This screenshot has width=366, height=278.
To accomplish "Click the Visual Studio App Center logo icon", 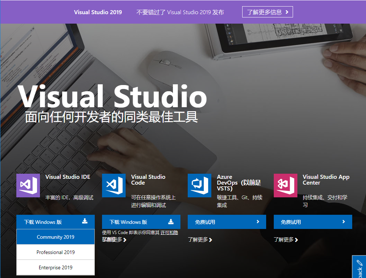I will pos(285,185).
